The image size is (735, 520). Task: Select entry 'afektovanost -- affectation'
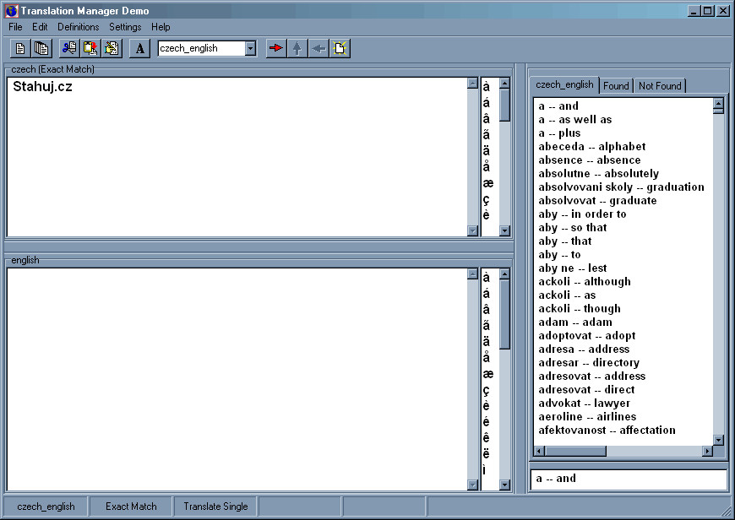click(607, 431)
